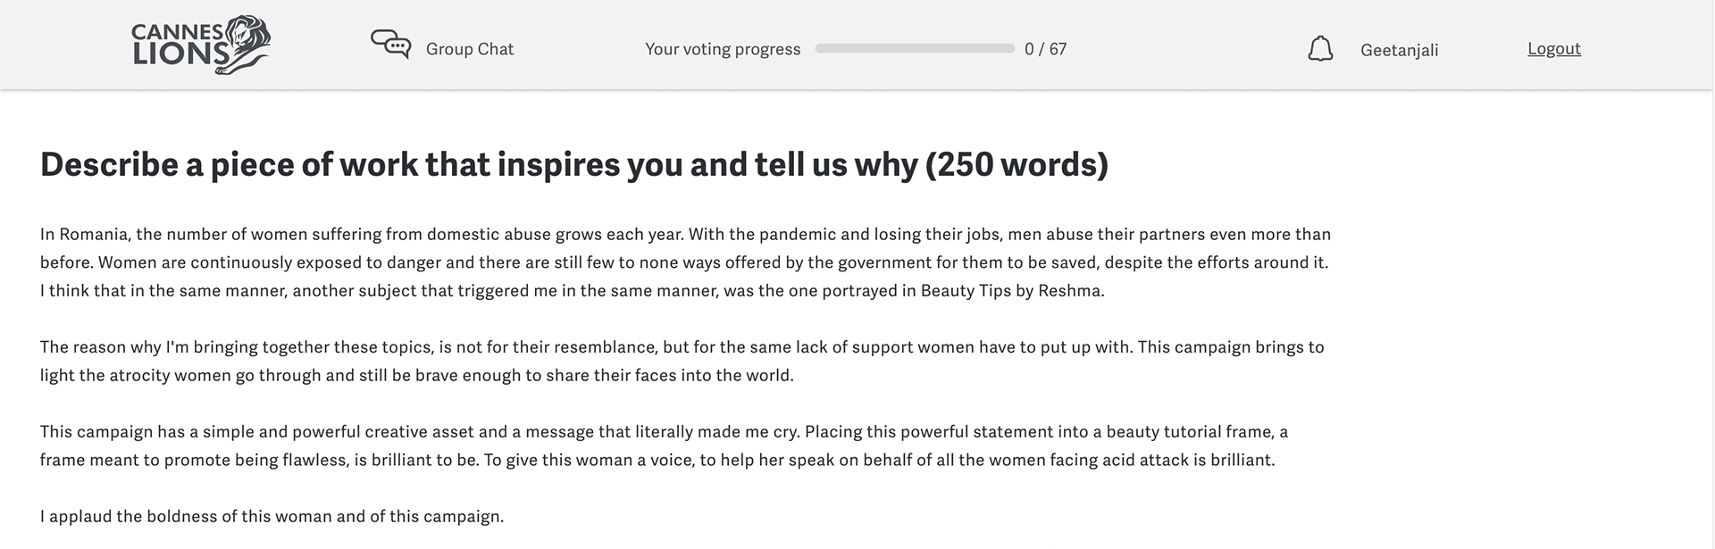Click the sentence starting 'I think that in'

573,291
